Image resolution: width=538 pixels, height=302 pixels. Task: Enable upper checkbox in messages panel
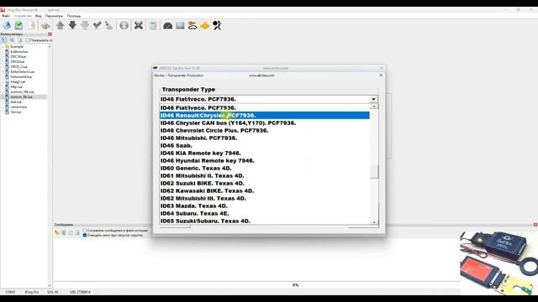85,231
